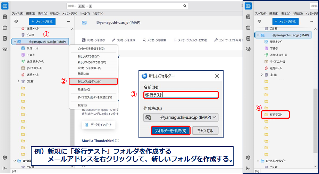
Task: Open settings gear in left window sidebar
Action: (x=5, y=158)
